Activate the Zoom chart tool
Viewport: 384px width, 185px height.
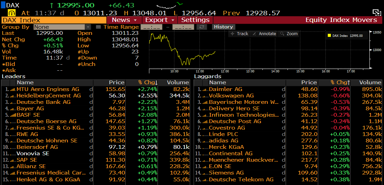[289, 34]
